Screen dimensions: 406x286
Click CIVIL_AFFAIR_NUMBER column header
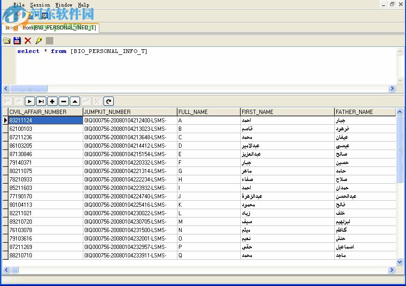click(45, 112)
